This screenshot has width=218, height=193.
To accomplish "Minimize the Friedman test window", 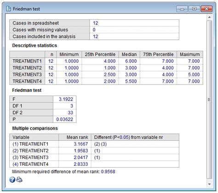I will point(182,9).
